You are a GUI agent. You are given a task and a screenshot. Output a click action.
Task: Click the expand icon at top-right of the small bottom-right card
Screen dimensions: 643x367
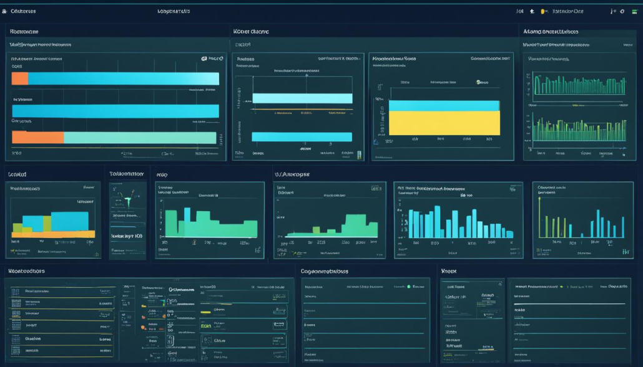click(x=500, y=284)
